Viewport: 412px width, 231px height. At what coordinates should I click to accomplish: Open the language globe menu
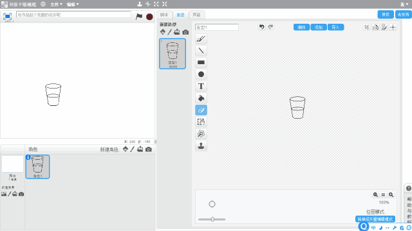[43, 4]
